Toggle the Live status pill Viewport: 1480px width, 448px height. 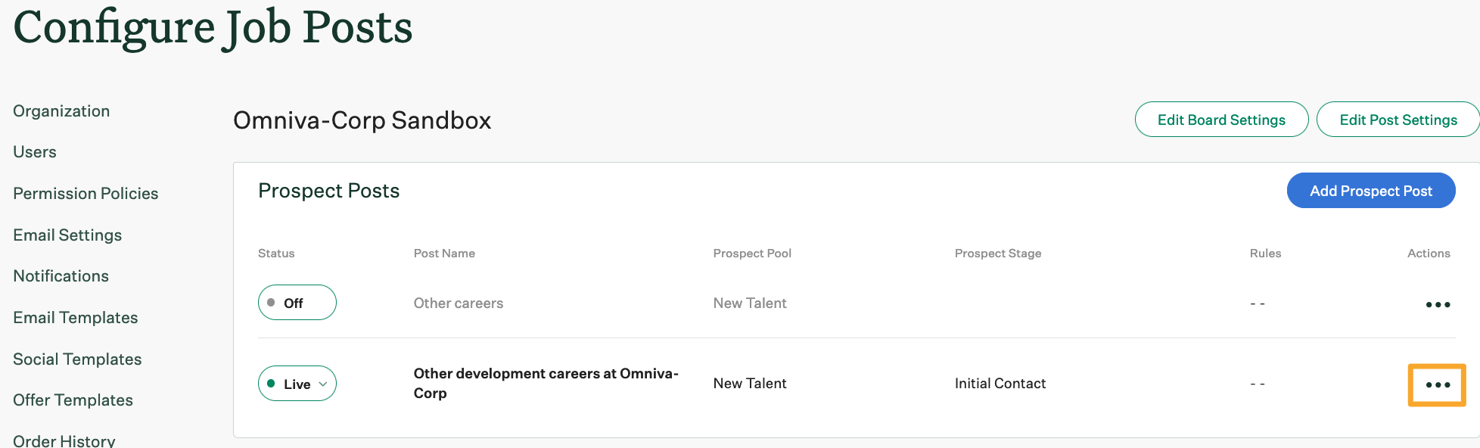point(297,383)
